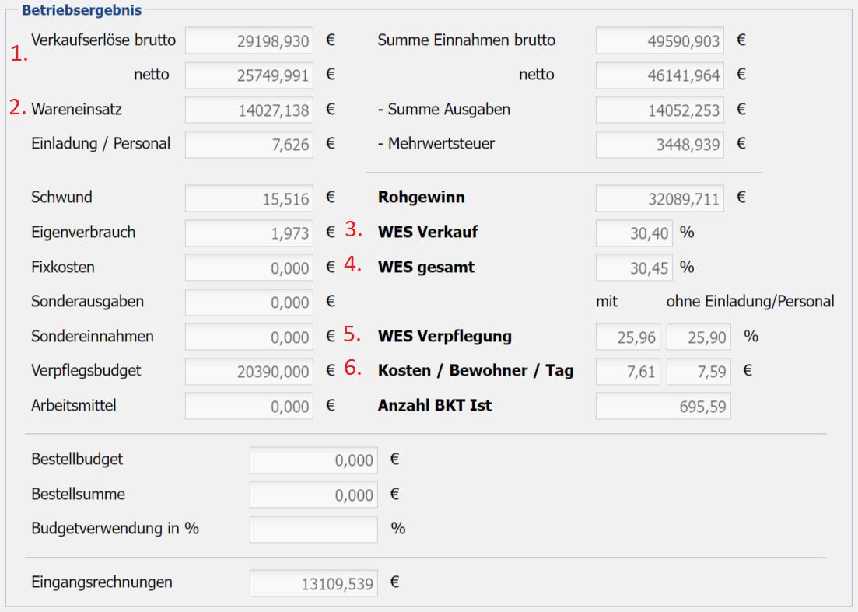
Task: Select the Rohgewinn value field
Action: (660, 198)
